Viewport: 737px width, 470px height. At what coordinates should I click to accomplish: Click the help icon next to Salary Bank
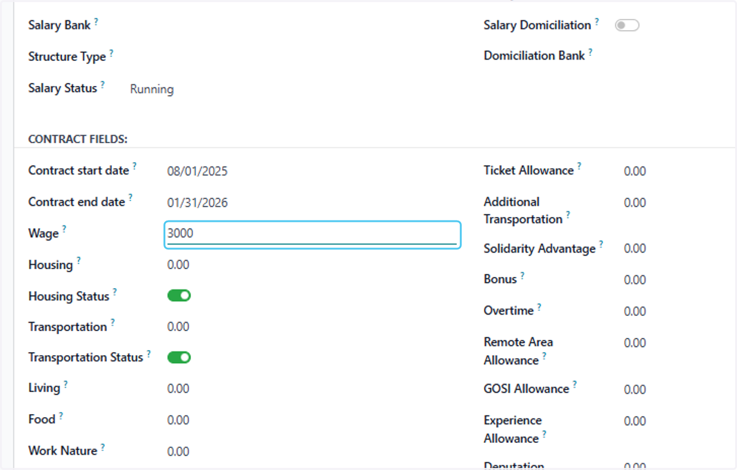(x=96, y=22)
